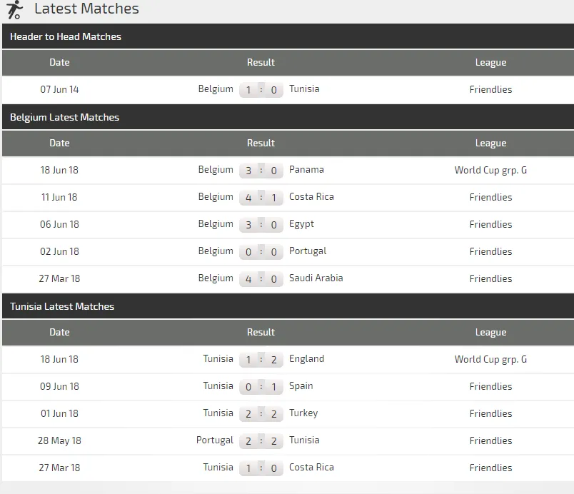Open Panama team link
This screenshot has width=574, height=494.
click(306, 170)
